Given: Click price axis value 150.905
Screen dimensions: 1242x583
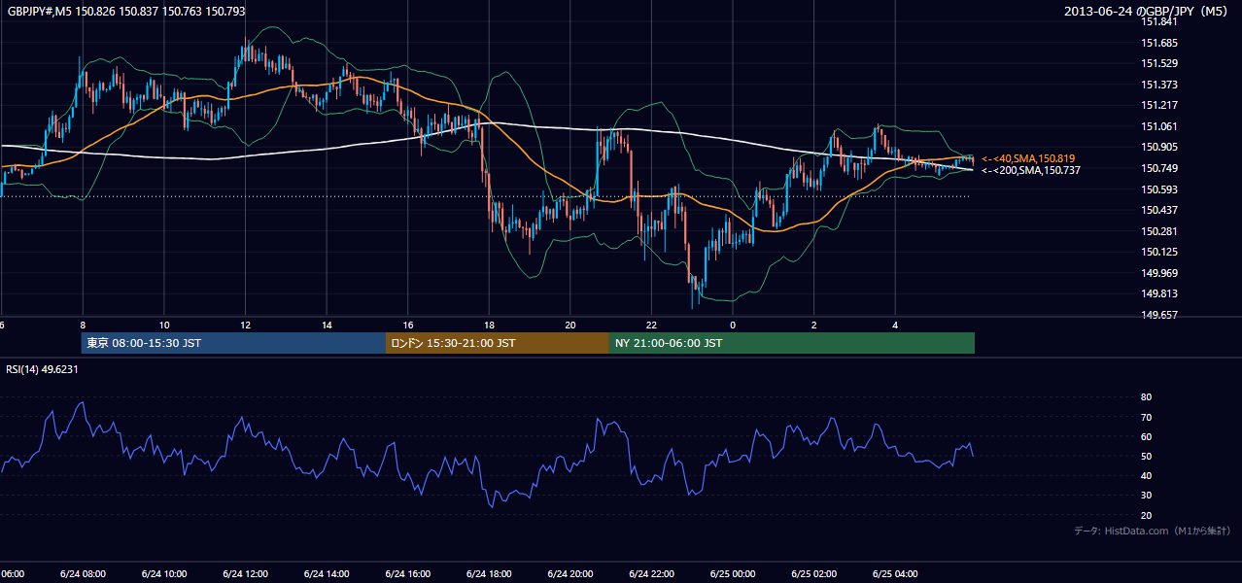Looking at the screenshot, I should 1160,147.
